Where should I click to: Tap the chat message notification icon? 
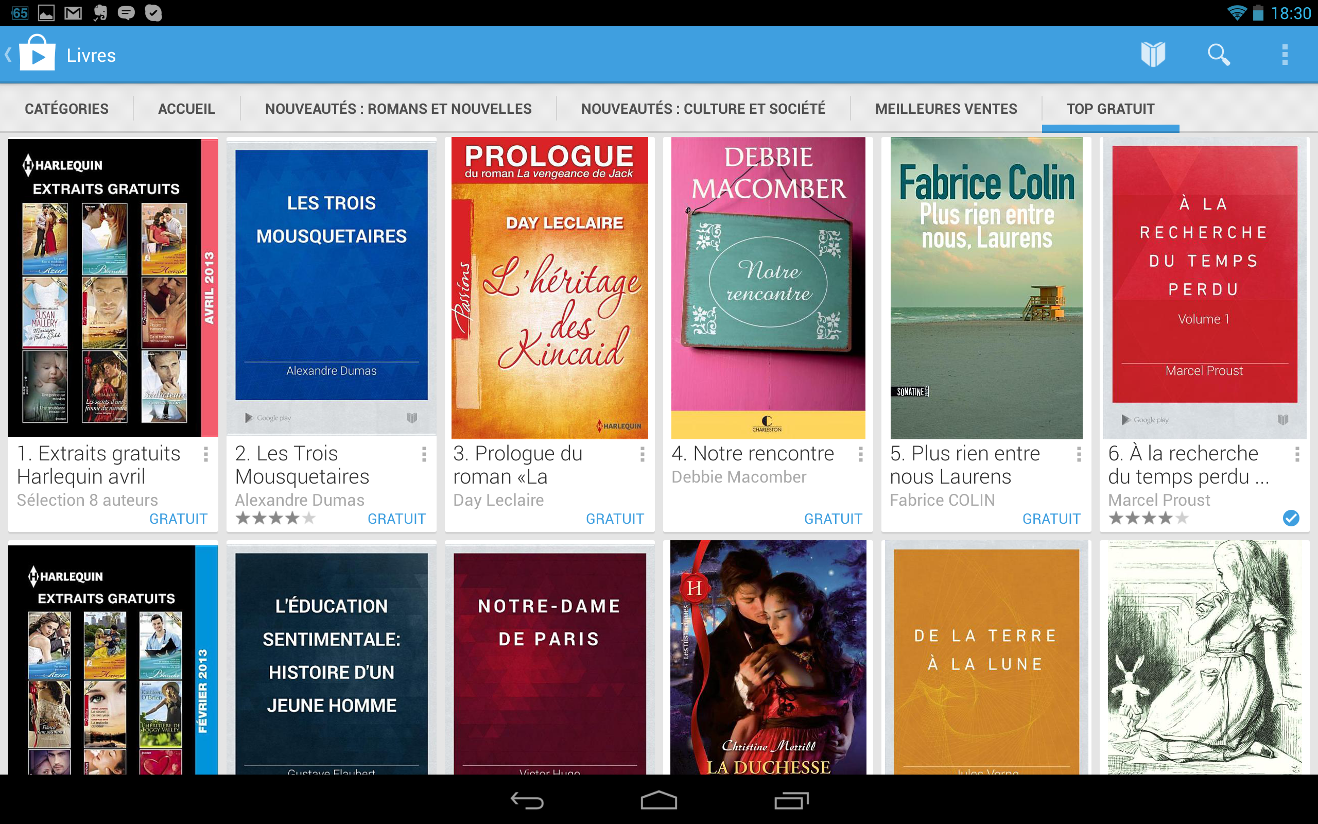point(126,12)
